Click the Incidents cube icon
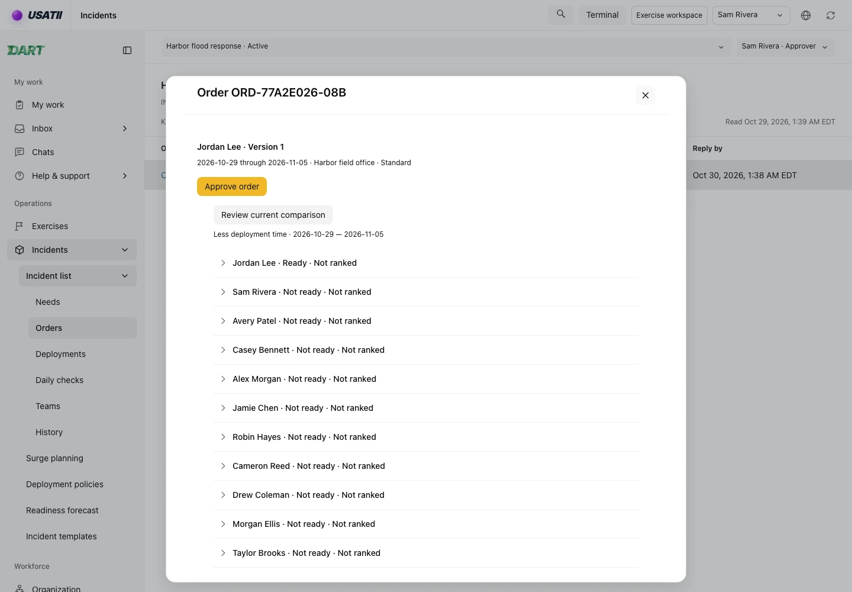 20,250
